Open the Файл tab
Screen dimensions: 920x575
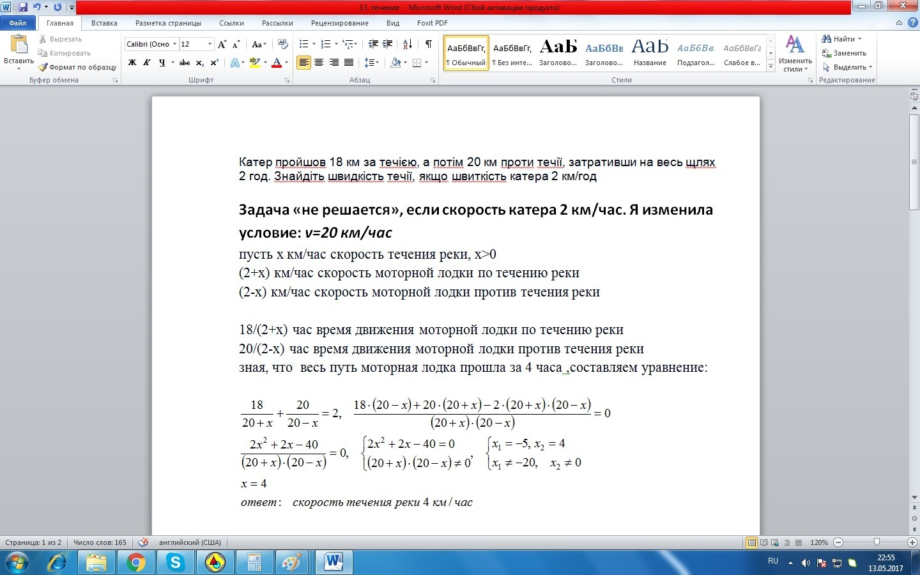pos(18,23)
